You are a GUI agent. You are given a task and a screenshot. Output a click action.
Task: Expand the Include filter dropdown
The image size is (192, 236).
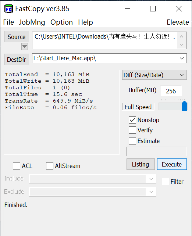coord(151,179)
